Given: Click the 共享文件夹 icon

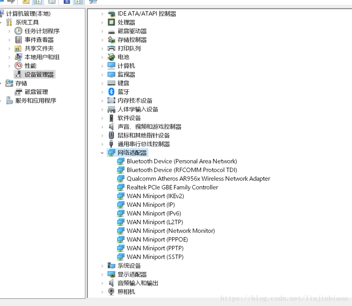Looking at the screenshot, I should click(18, 48).
